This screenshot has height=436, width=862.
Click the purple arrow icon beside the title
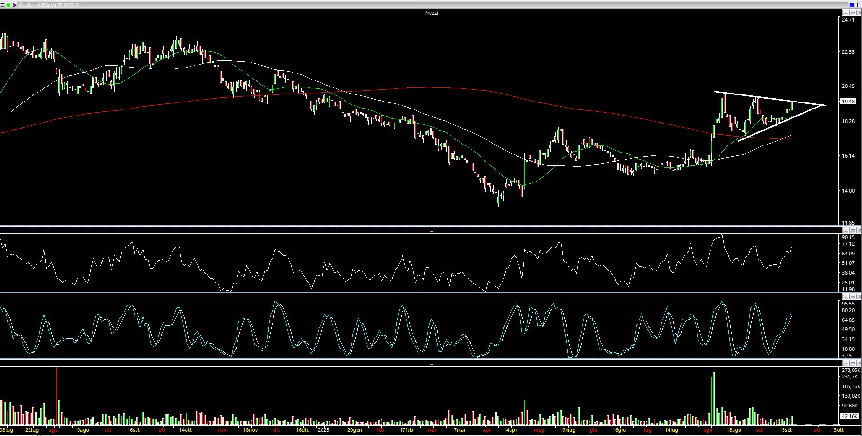(x=14, y=5)
